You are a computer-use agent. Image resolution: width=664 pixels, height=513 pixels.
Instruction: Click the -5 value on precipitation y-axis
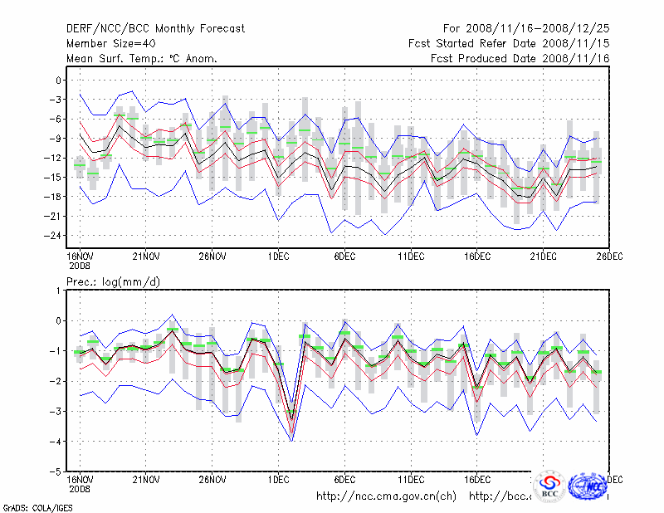tap(56, 471)
